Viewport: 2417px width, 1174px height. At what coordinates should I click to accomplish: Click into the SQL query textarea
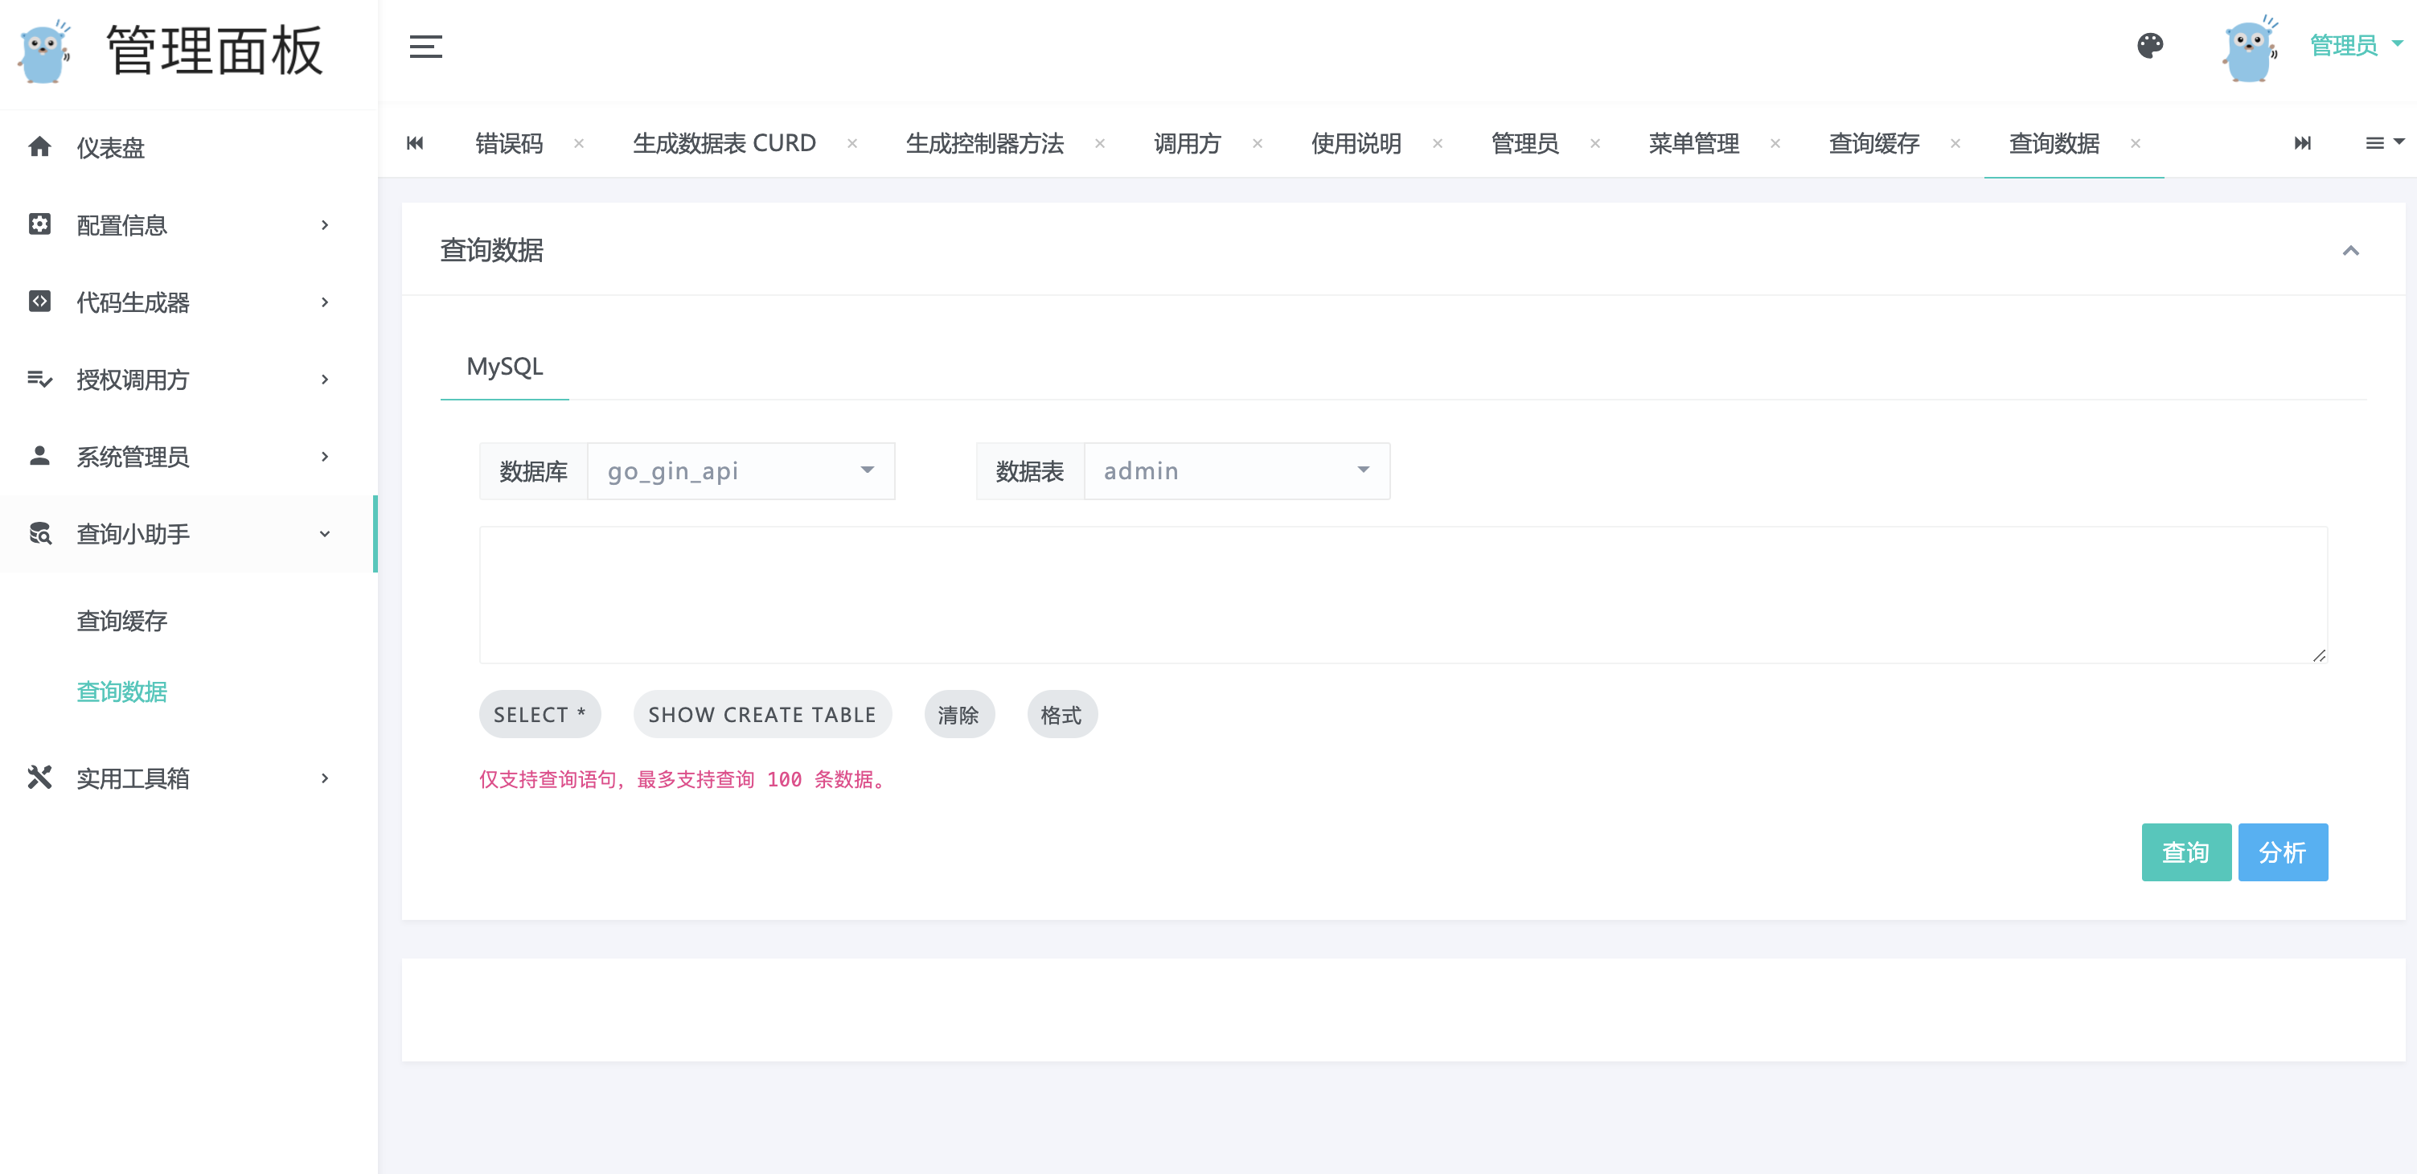pos(1404,595)
